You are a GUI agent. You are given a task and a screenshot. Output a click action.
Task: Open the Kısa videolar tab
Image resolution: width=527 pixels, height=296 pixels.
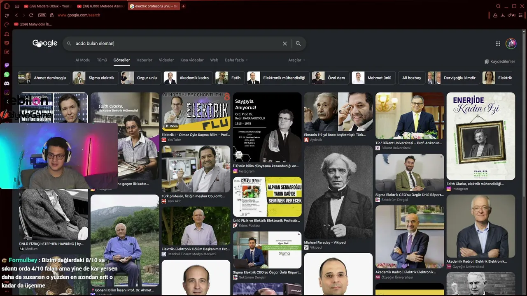[x=192, y=60]
